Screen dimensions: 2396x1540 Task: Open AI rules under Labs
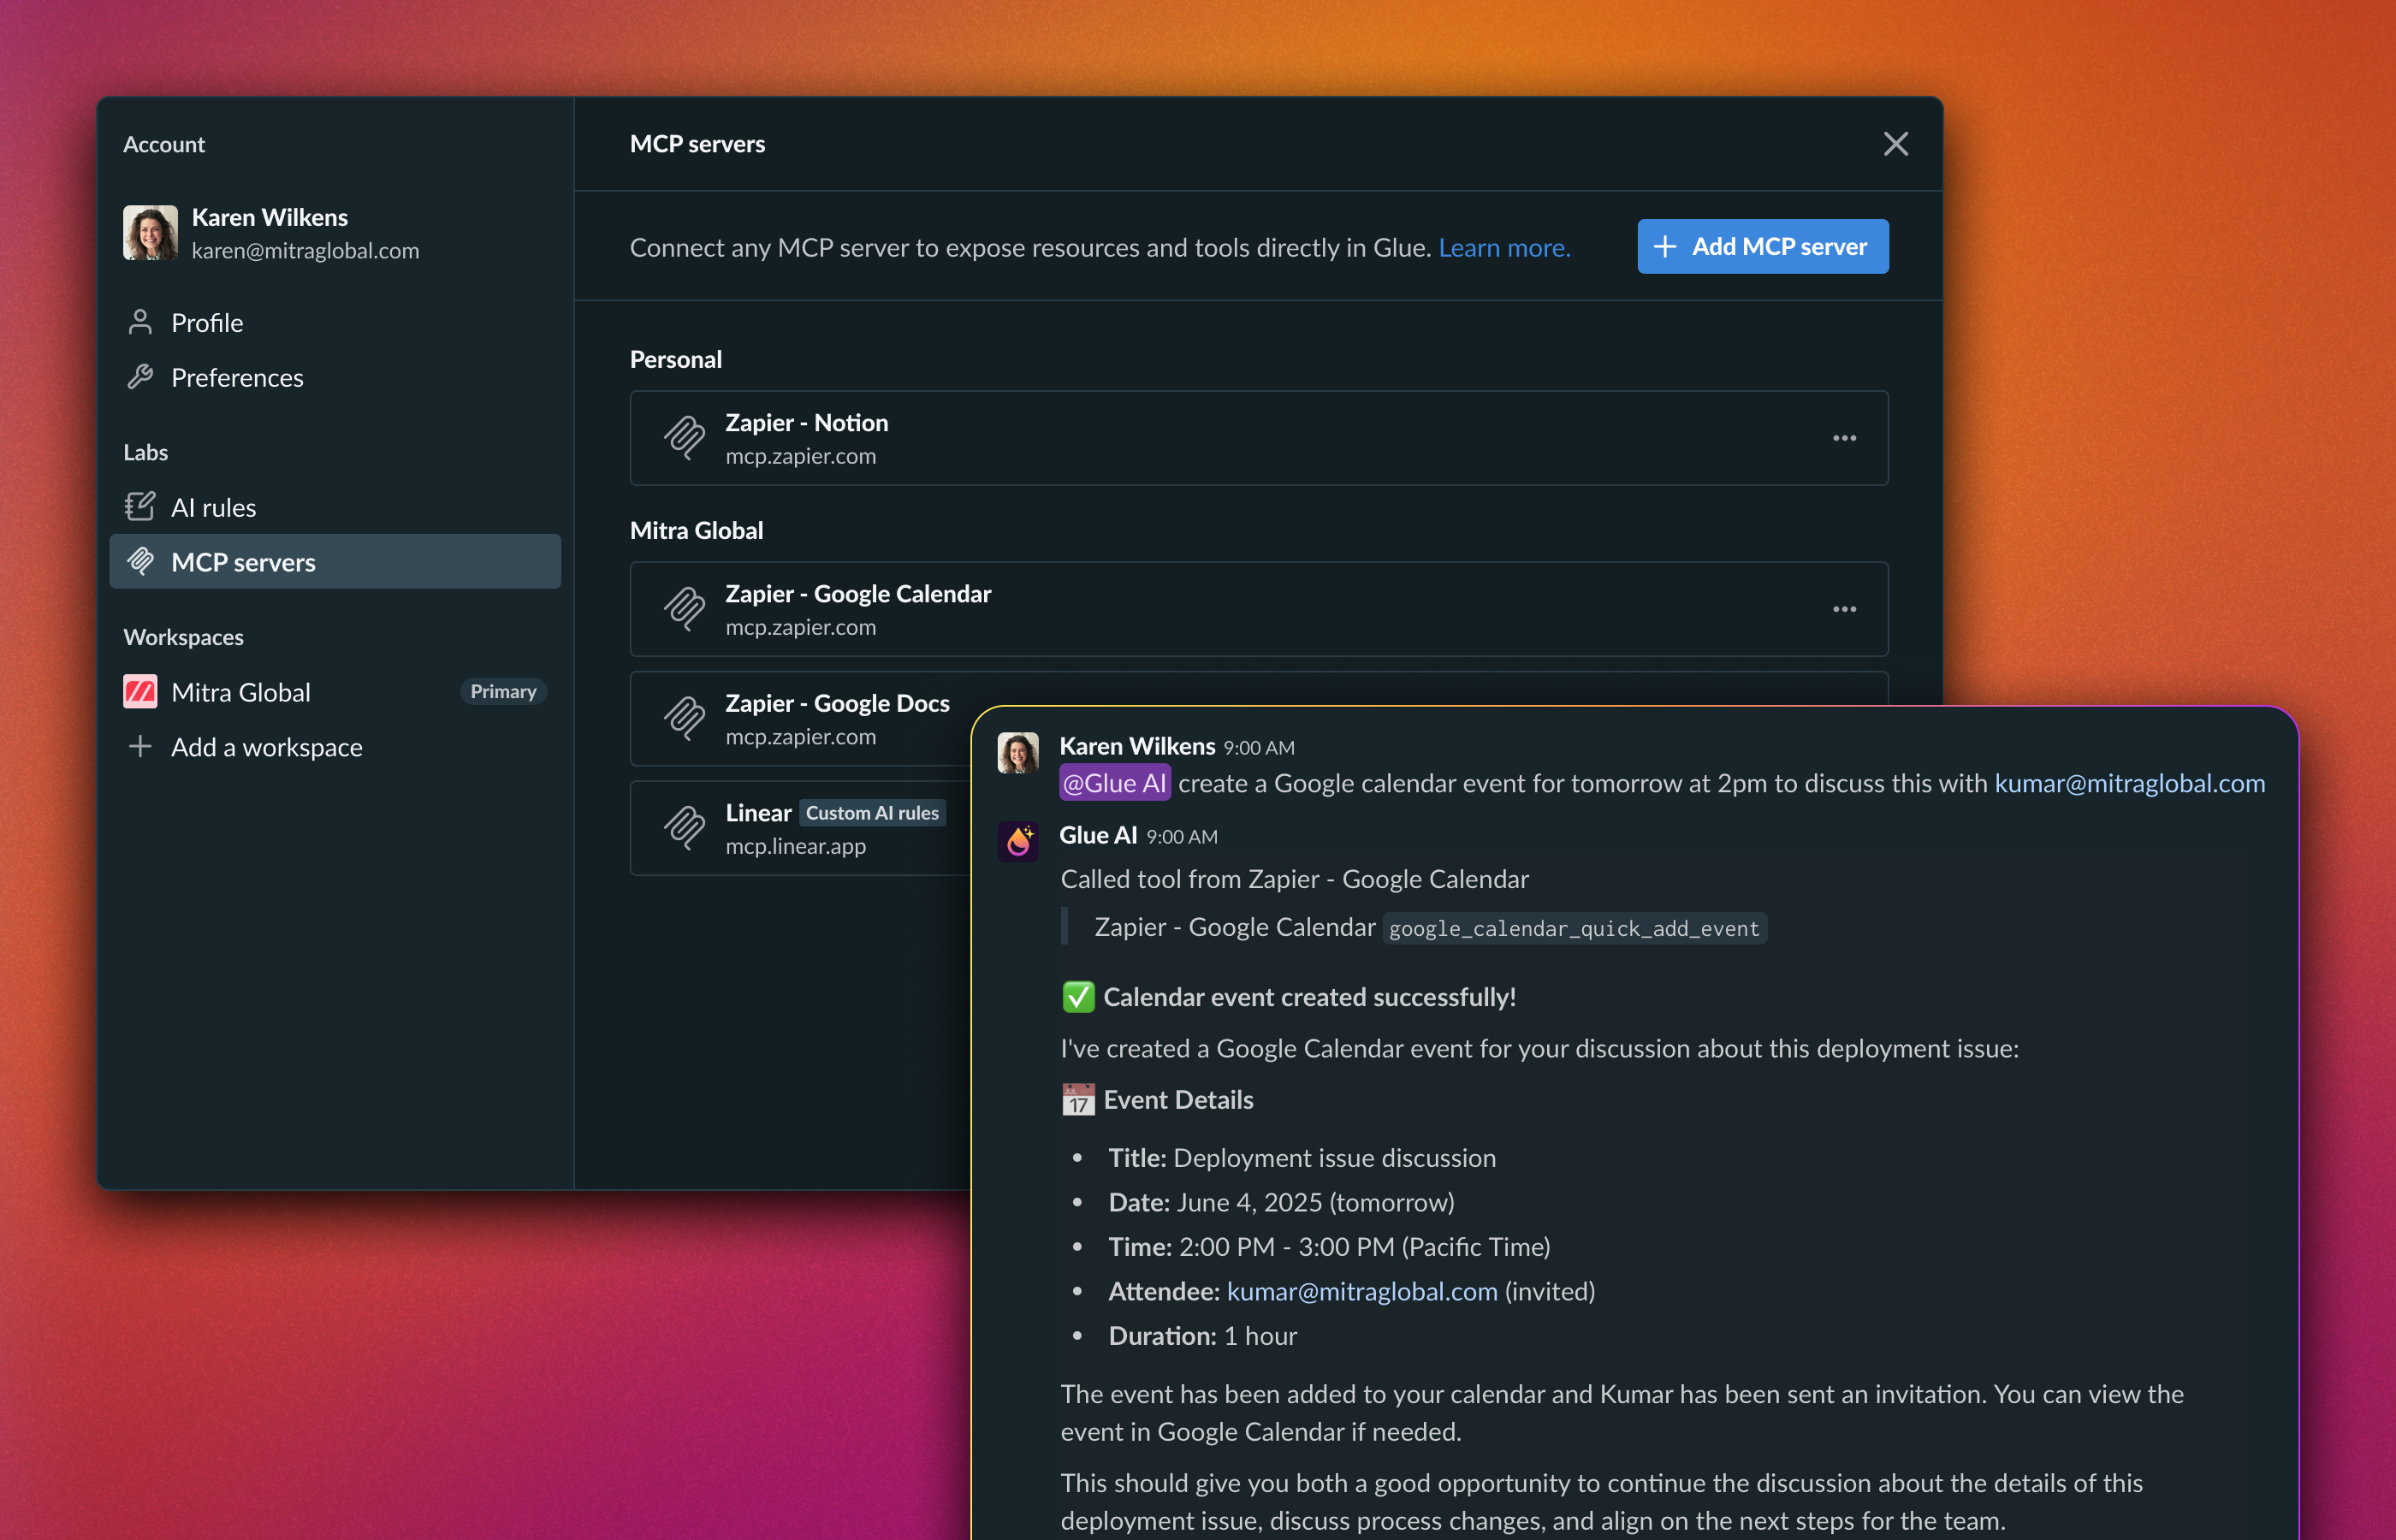[213, 508]
